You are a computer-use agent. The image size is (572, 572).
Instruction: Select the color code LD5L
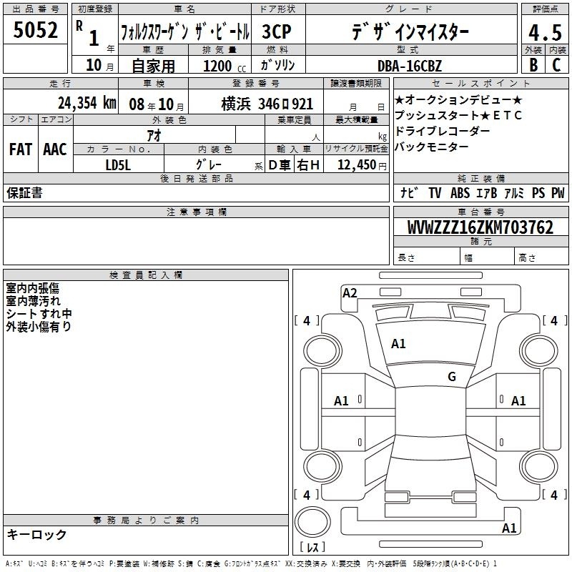click(x=119, y=164)
